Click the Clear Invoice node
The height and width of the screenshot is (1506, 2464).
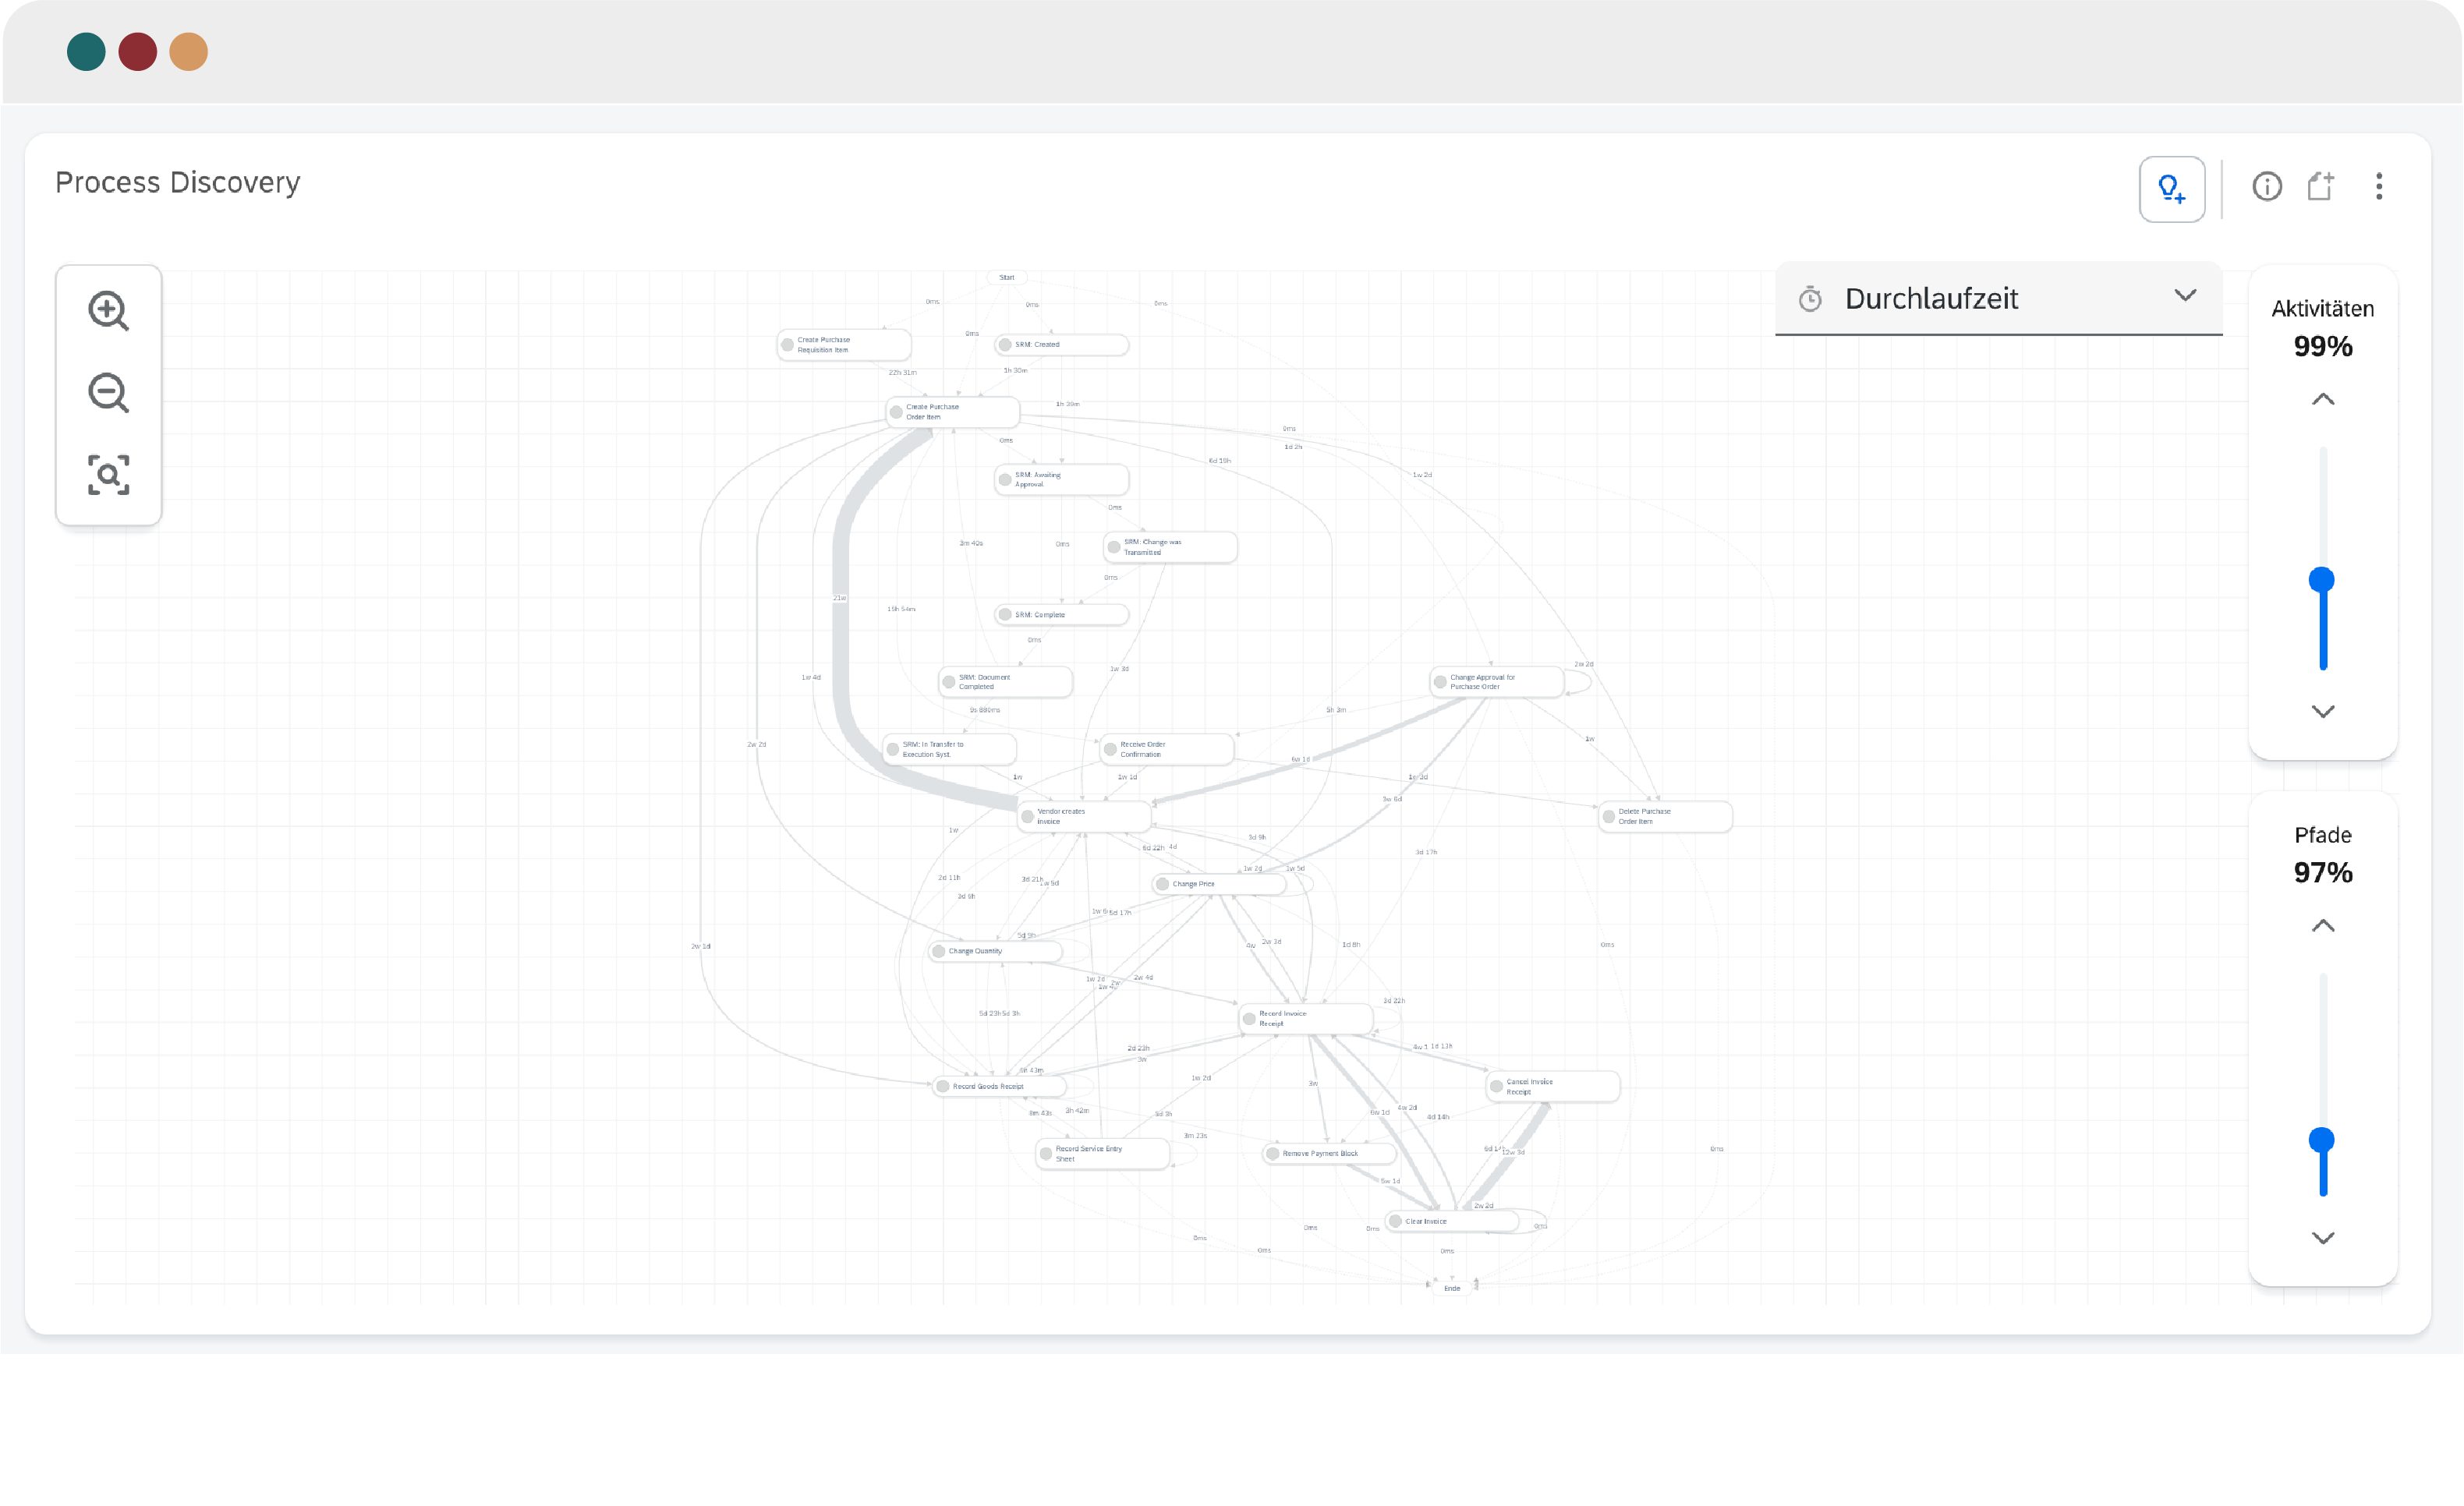click(1451, 1222)
